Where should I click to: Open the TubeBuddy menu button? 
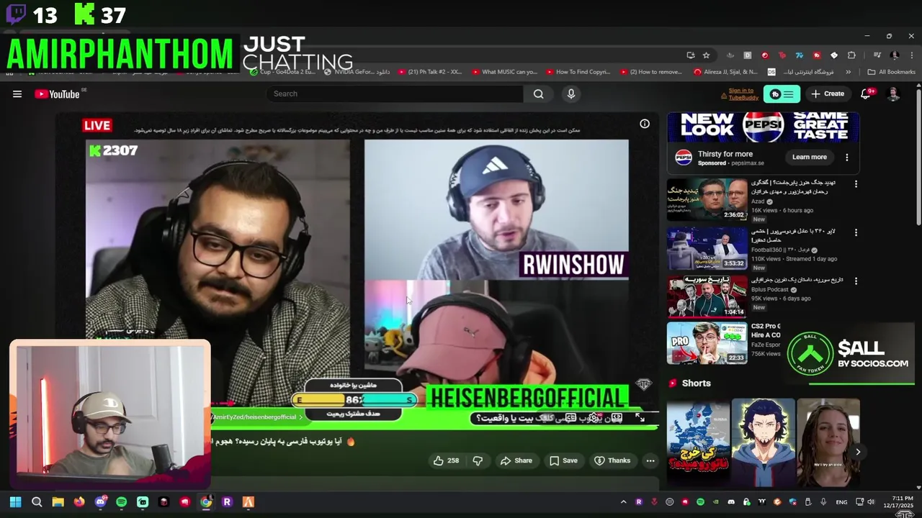781,94
